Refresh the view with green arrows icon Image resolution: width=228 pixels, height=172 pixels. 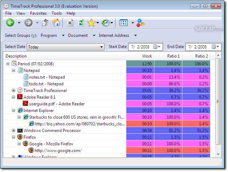[81, 23]
